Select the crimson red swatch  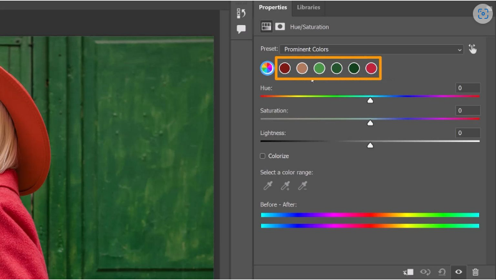[371, 68]
